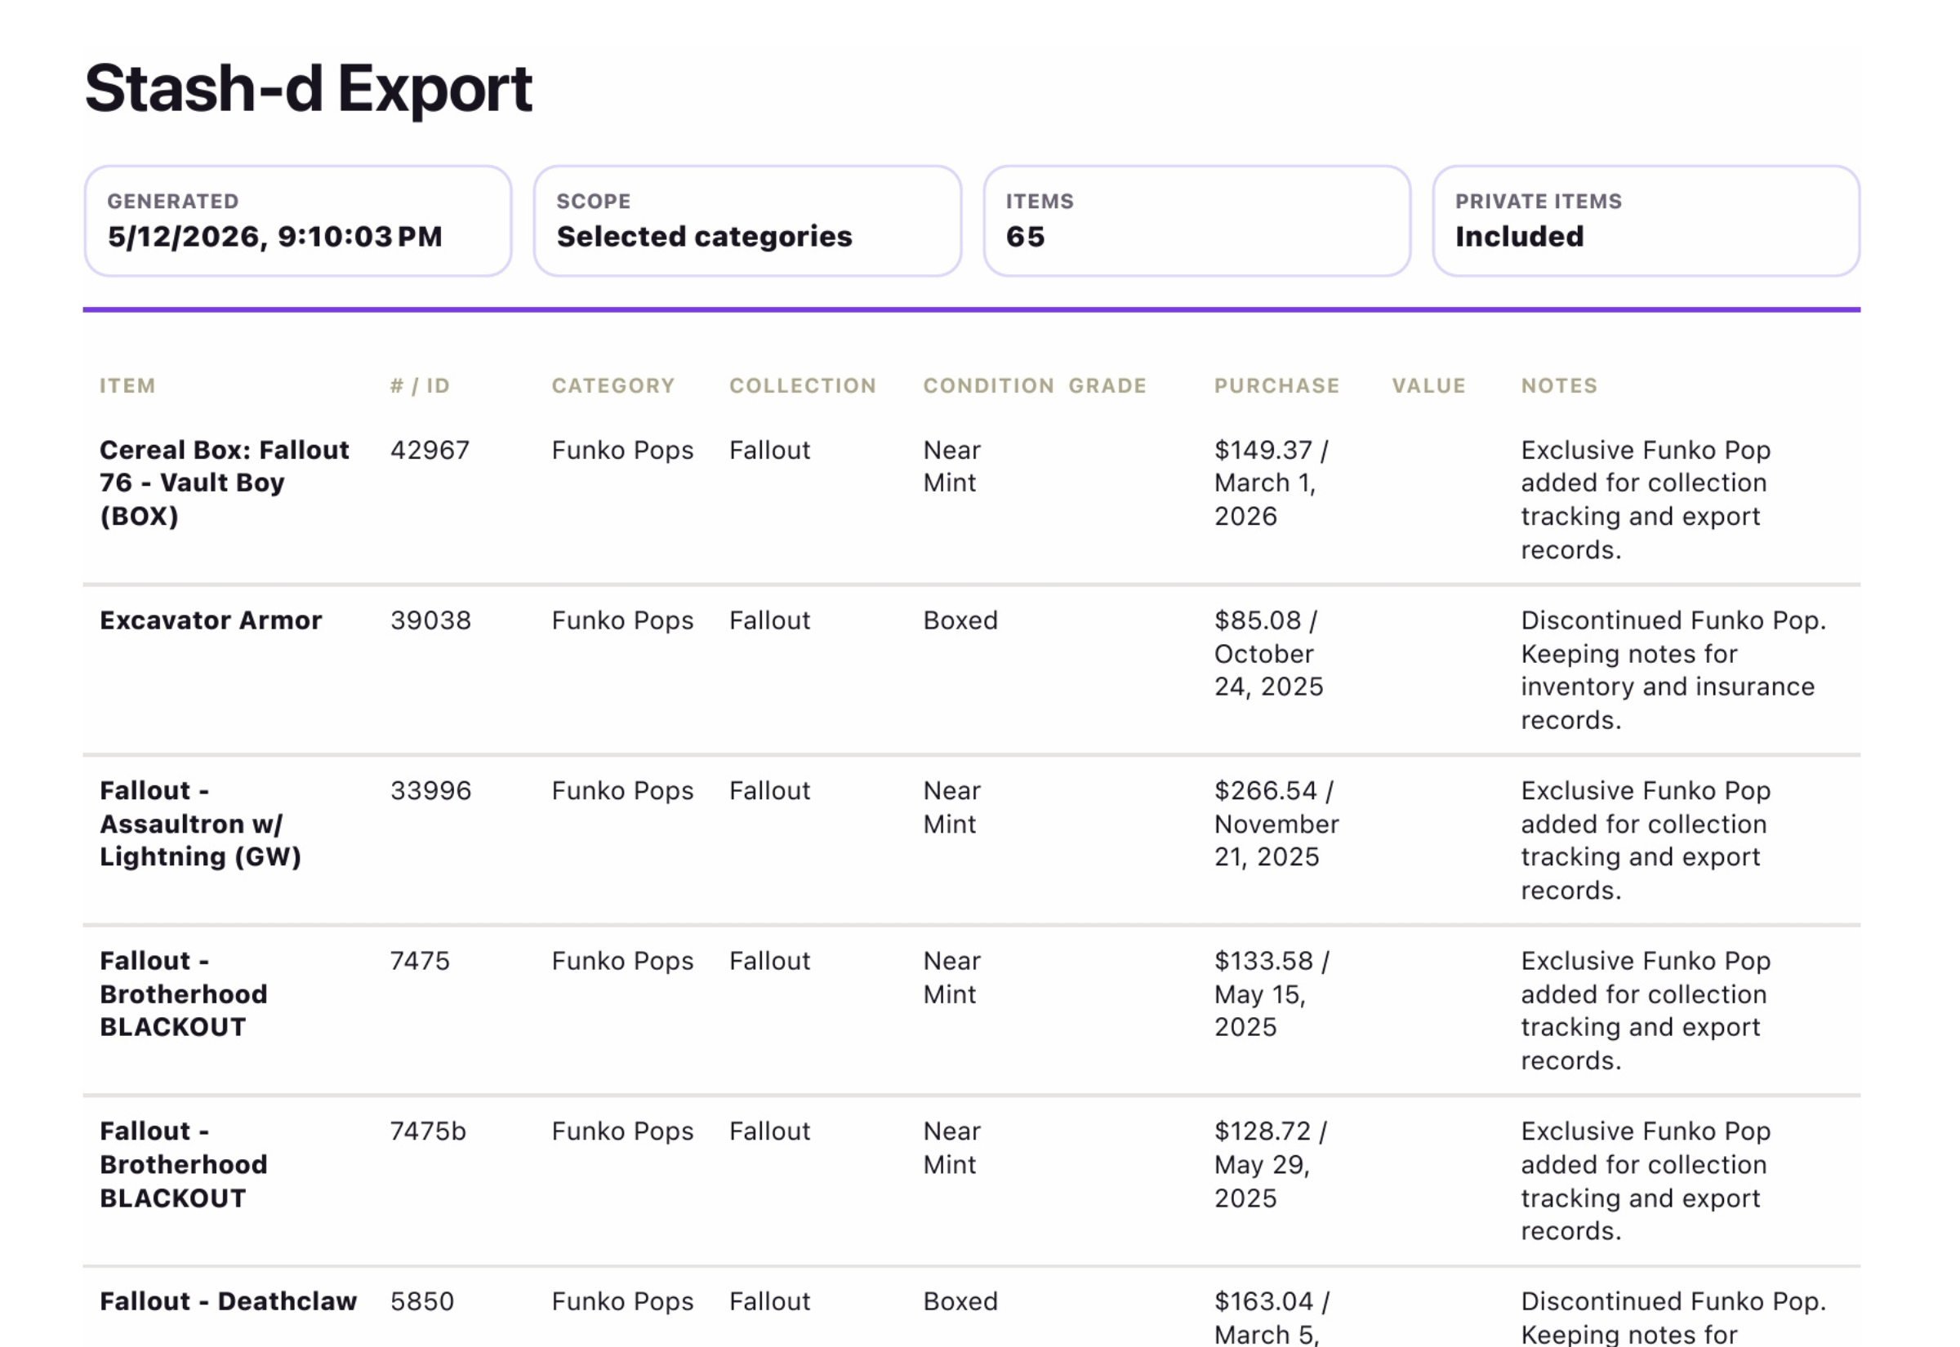Screen dimensions: 1960x1347
Task: Select item Cereal Box: Fallout 76 - Vault Boy
Action: click(x=224, y=482)
